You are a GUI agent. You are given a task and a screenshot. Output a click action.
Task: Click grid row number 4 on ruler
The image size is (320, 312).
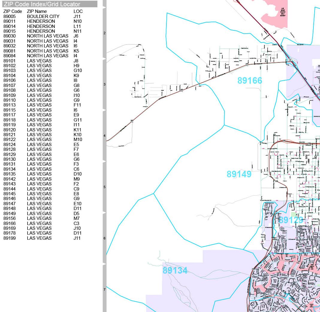[x=104, y=136]
